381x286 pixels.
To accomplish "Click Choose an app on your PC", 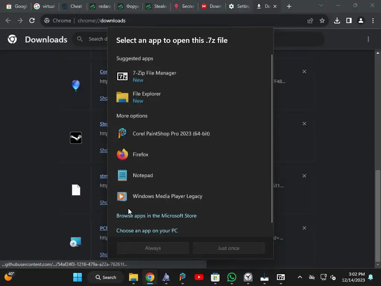I will (x=147, y=231).
